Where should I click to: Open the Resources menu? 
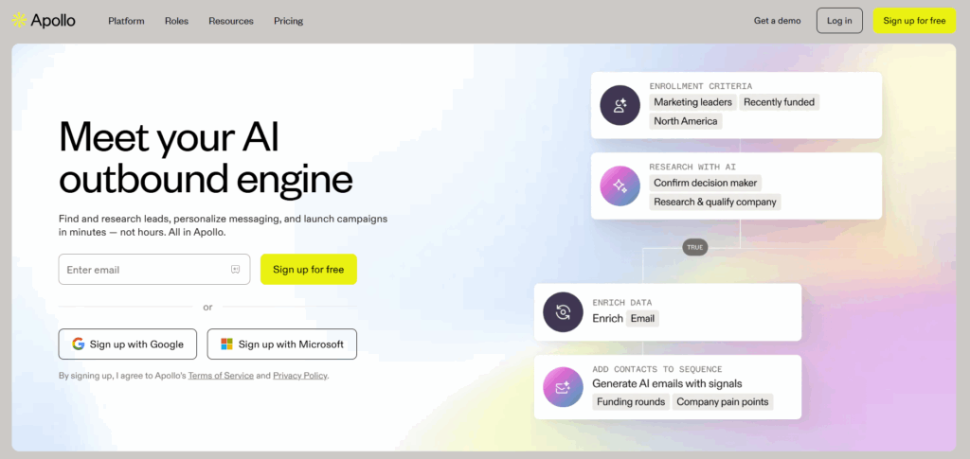point(231,21)
